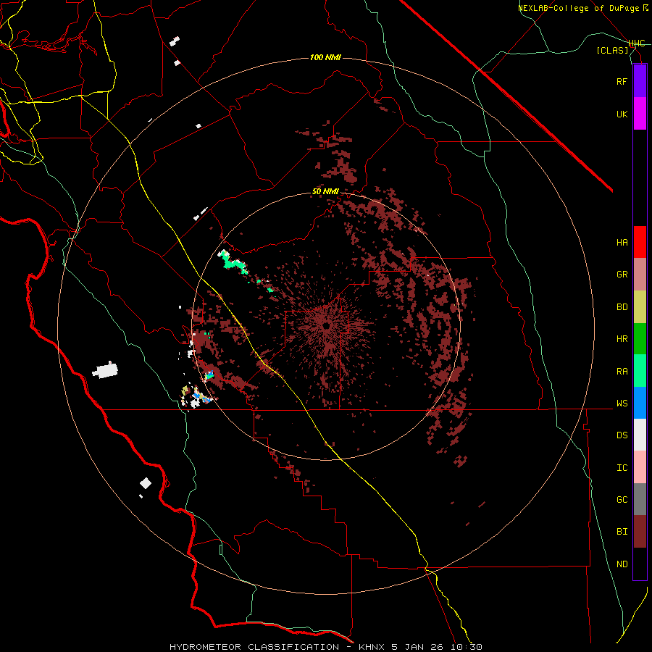Click the KHNX station identifier
Viewport: 652px width, 652px height.
click(373, 647)
